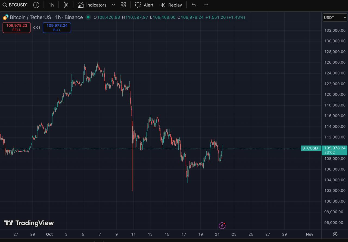Open the USDT currency dropdown
This screenshot has width=348, height=242.
point(335,17)
